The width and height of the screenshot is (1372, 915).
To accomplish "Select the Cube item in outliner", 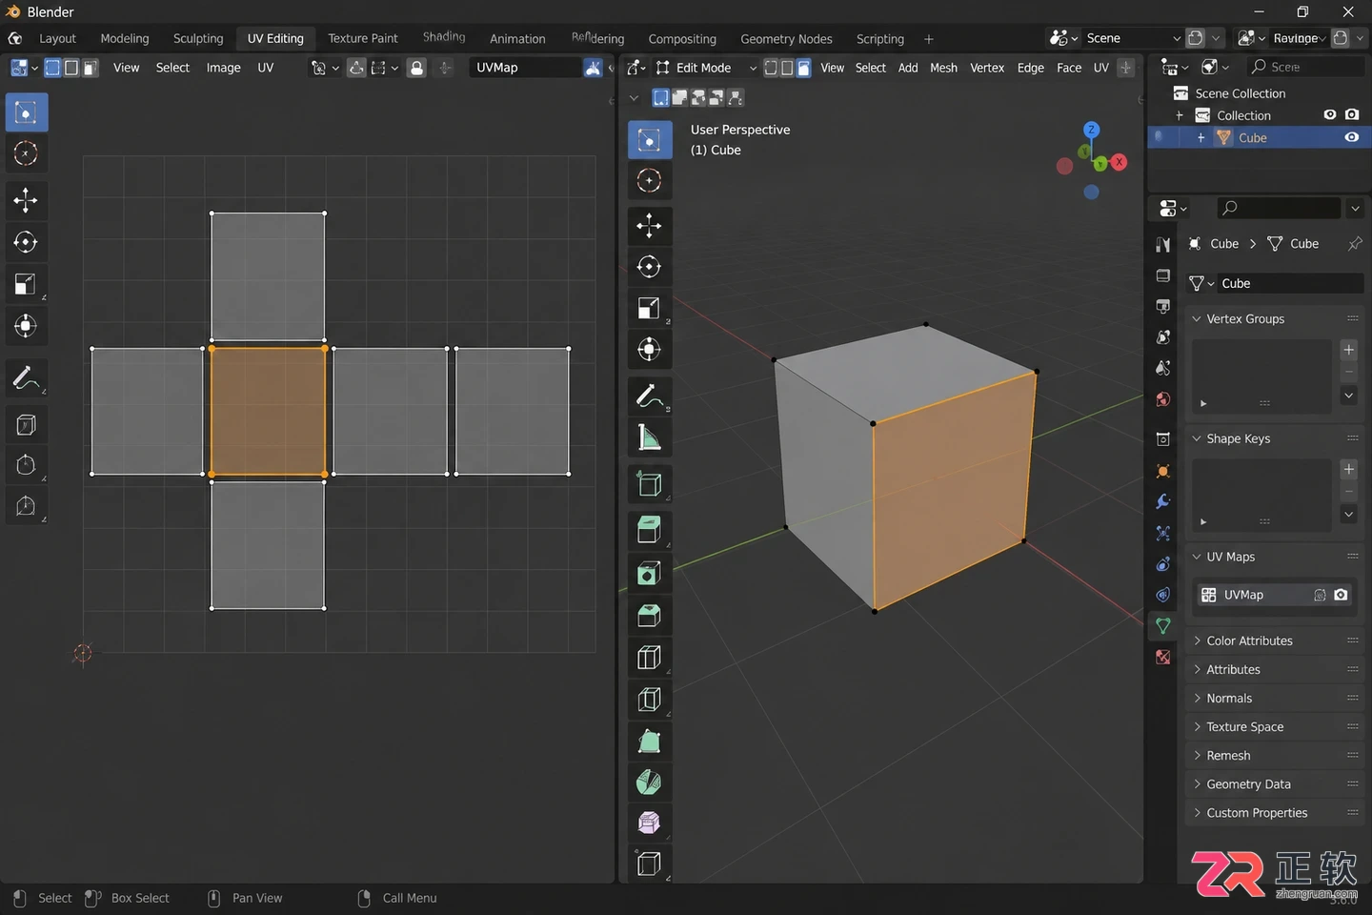I will tap(1252, 137).
